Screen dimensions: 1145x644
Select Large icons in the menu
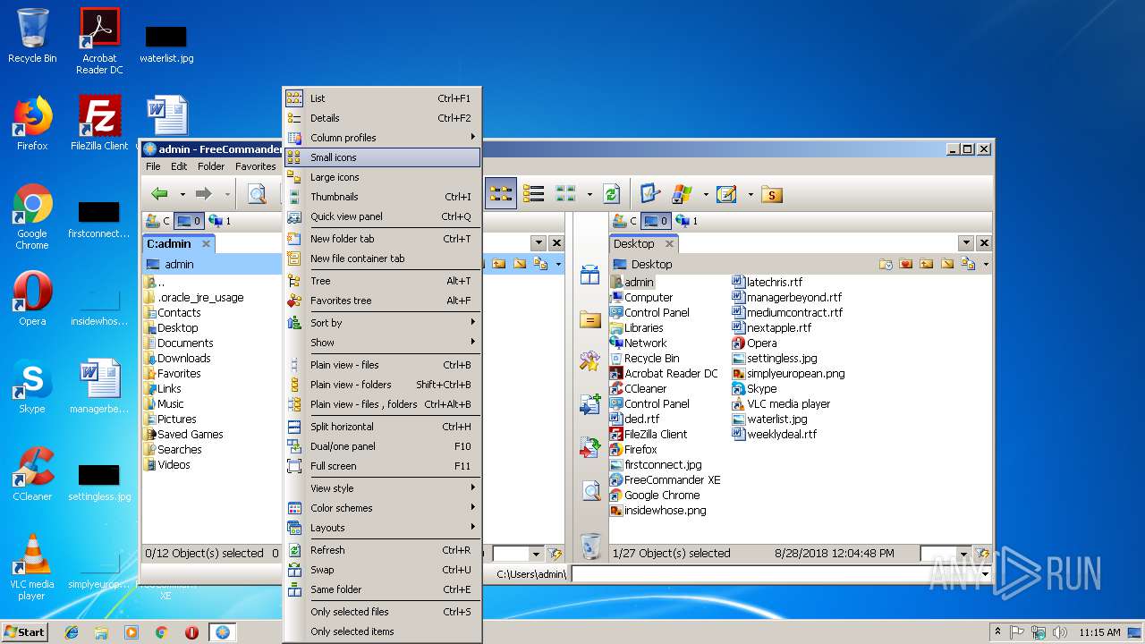click(x=383, y=177)
